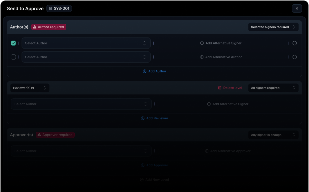The width and height of the screenshot is (309, 192).
Task: Click plus icon beside Add Reviewer
Action: (143, 118)
